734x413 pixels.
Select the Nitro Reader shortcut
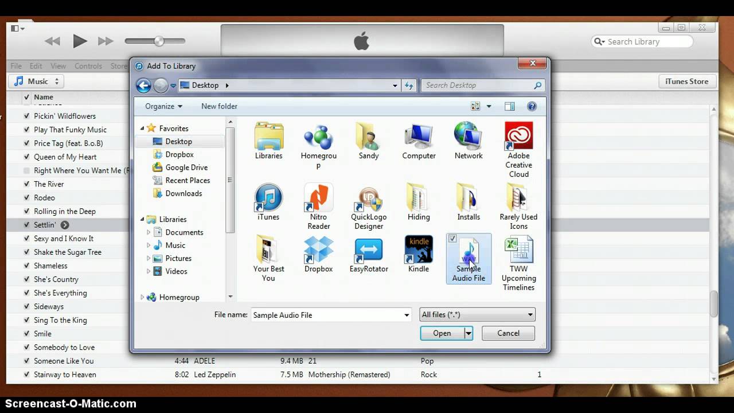pos(318,207)
